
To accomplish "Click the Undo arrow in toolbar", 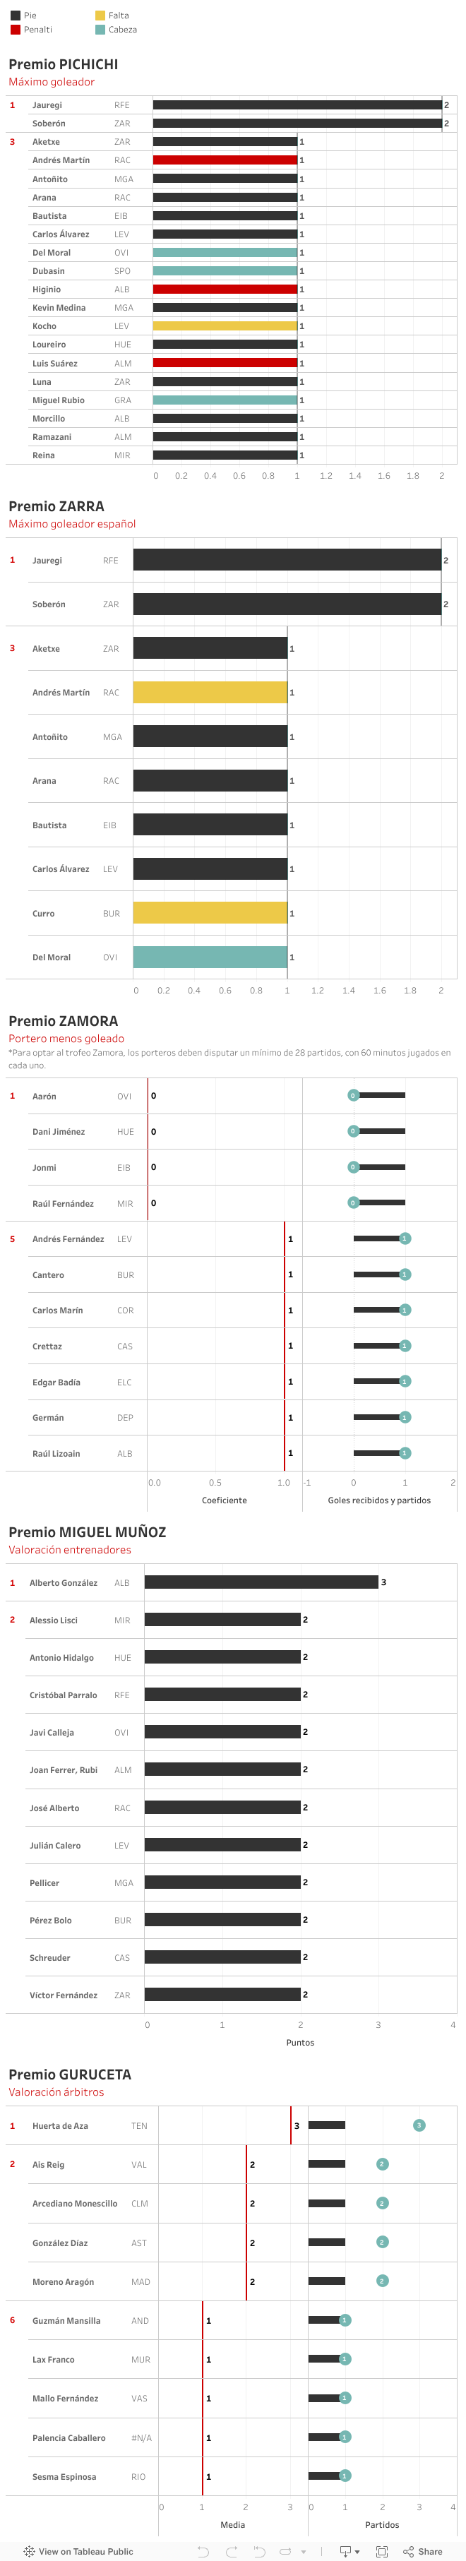I will click(x=203, y=2551).
